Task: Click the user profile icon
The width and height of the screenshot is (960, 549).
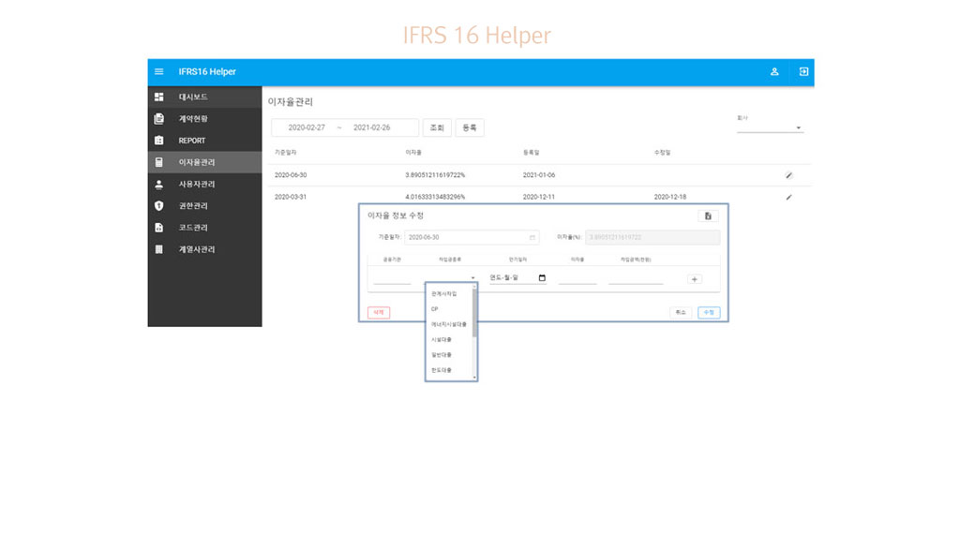Action: [x=774, y=72]
